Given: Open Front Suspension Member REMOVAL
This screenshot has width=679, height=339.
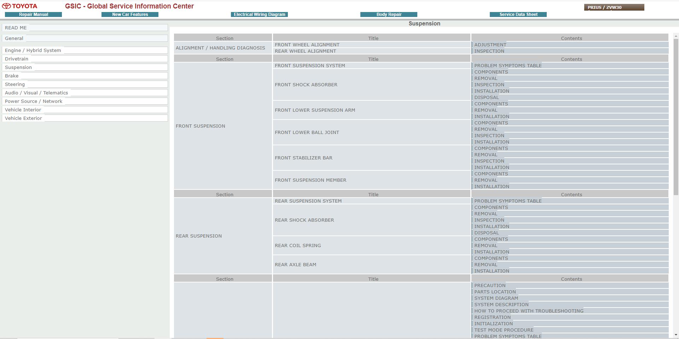Looking at the screenshot, I should tap(486, 180).
